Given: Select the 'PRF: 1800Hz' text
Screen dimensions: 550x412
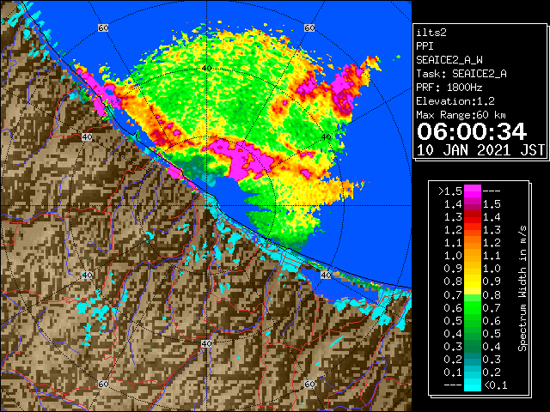Looking at the screenshot, I should click(449, 88).
